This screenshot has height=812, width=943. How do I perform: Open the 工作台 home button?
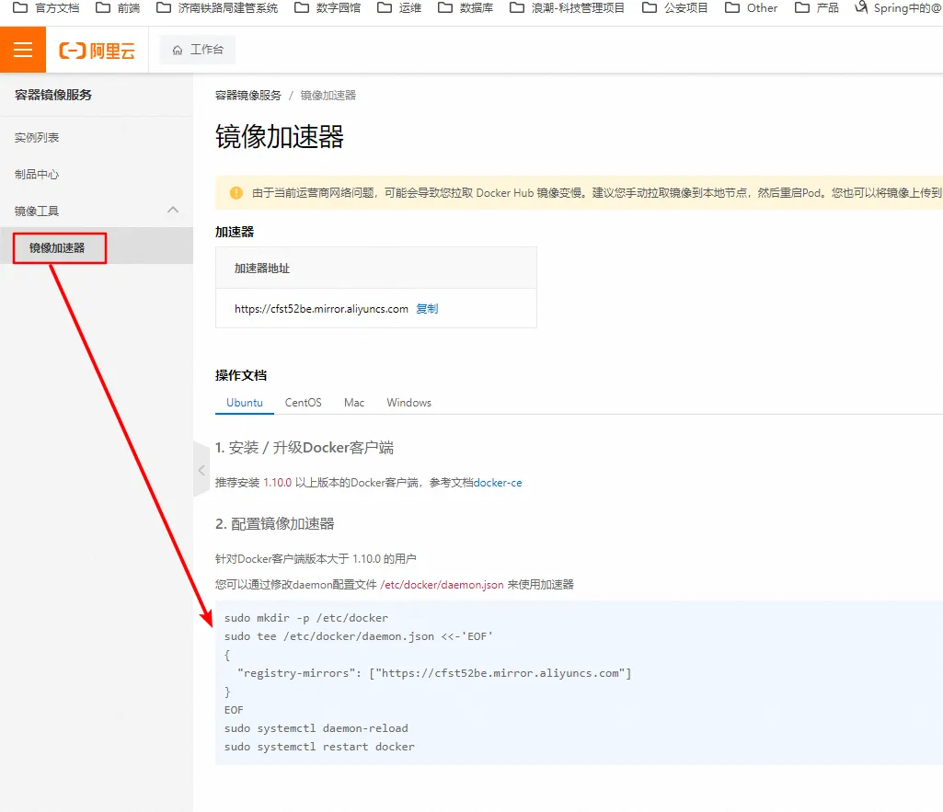click(198, 50)
